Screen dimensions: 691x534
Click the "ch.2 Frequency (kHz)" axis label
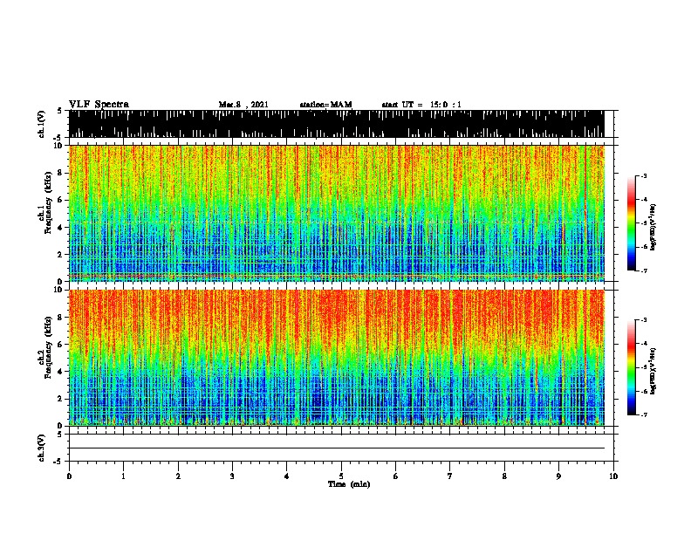(x=45, y=347)
